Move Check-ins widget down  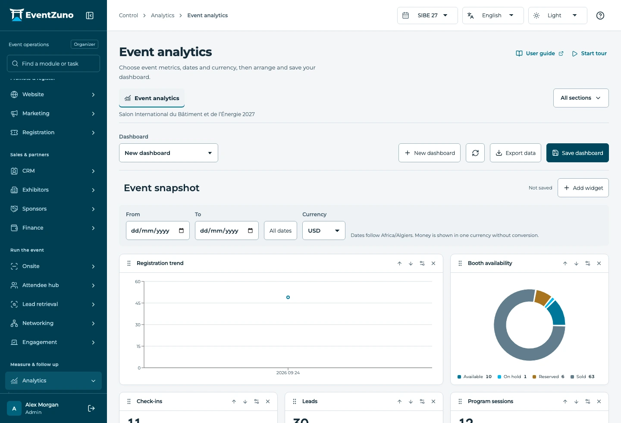[x=245, y=401]
